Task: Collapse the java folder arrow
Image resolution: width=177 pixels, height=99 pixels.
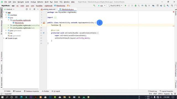Action: click(x=6, y=18)
